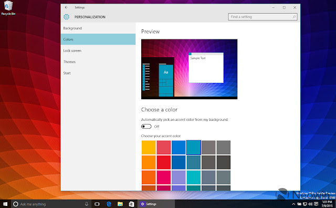336x208 pixels.
Task: Pick the lavender purple accent swatch
Action: click(x=178, y=178)
